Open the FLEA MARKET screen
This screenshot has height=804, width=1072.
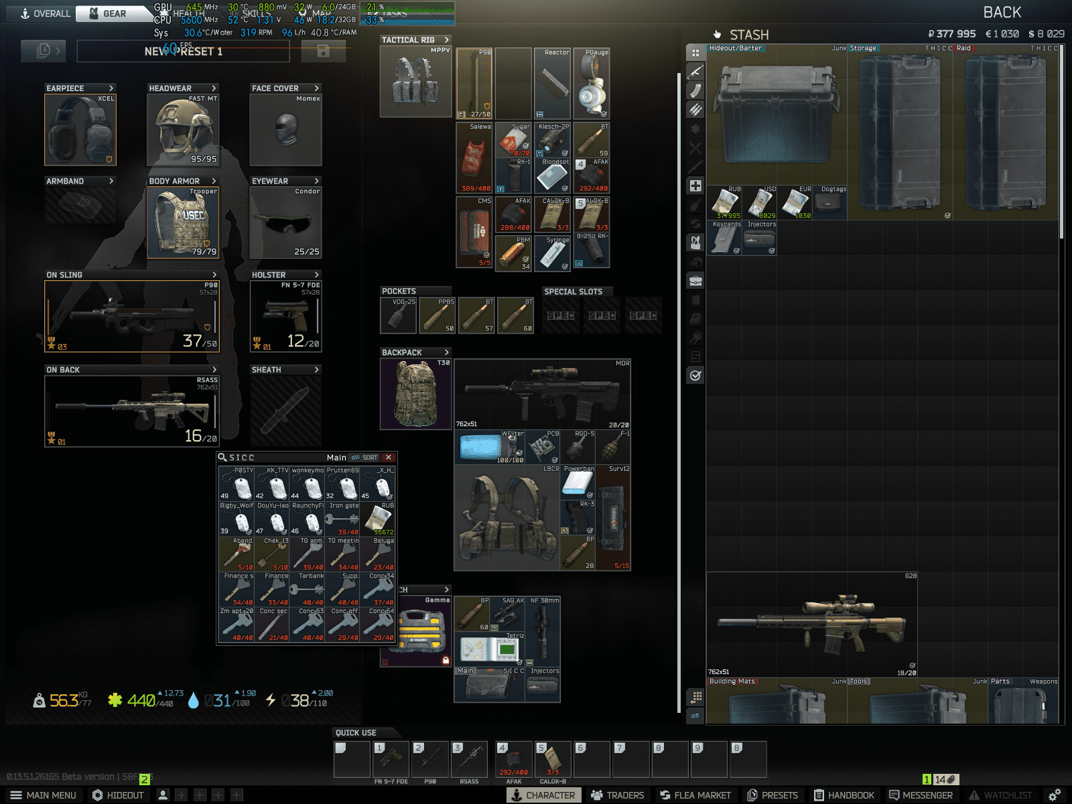(695, 795)
